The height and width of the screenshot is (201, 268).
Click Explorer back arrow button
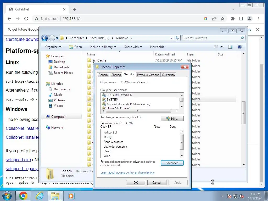coord(44,38)
